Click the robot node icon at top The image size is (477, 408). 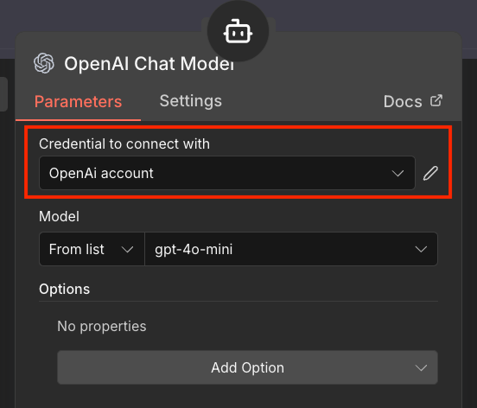point(238,31)
